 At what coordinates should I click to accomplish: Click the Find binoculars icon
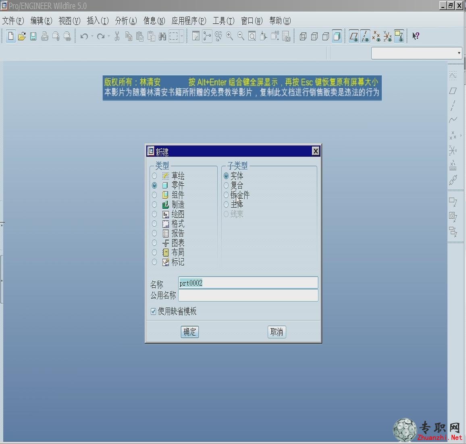[x=162, y=36]
